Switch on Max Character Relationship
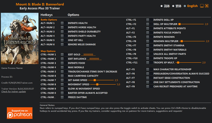Screen dimensions: 212x123 click(x=149, y=69)
